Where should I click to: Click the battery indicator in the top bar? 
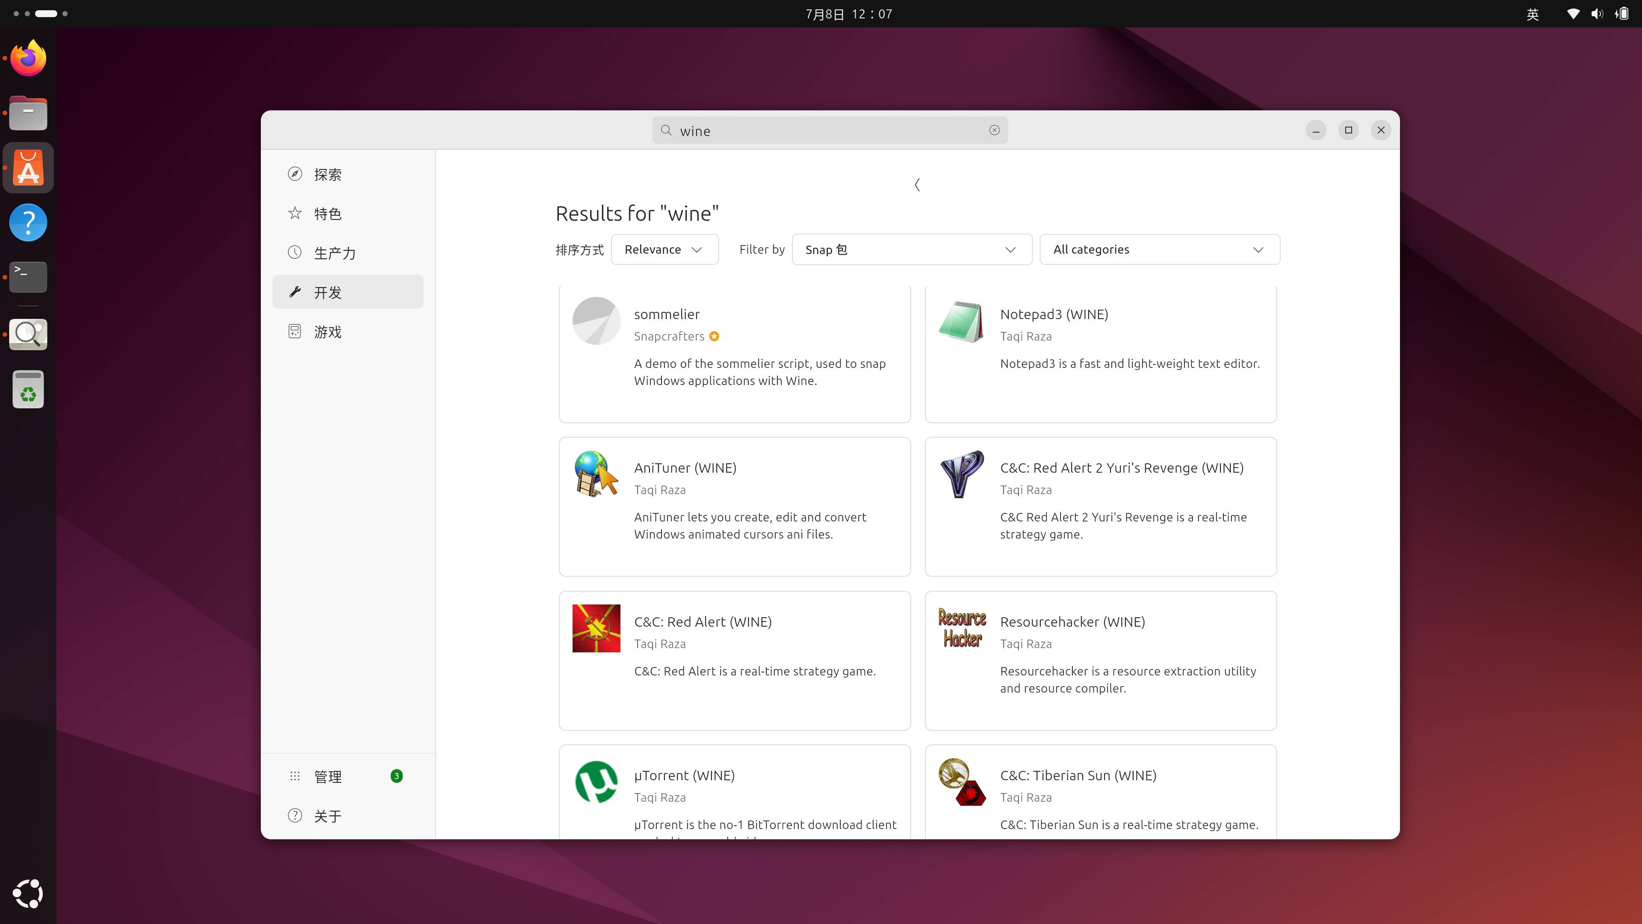point(1622,14)
